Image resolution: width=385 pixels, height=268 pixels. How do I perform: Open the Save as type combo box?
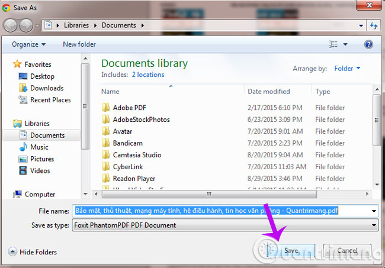click(x=225, y=225)
